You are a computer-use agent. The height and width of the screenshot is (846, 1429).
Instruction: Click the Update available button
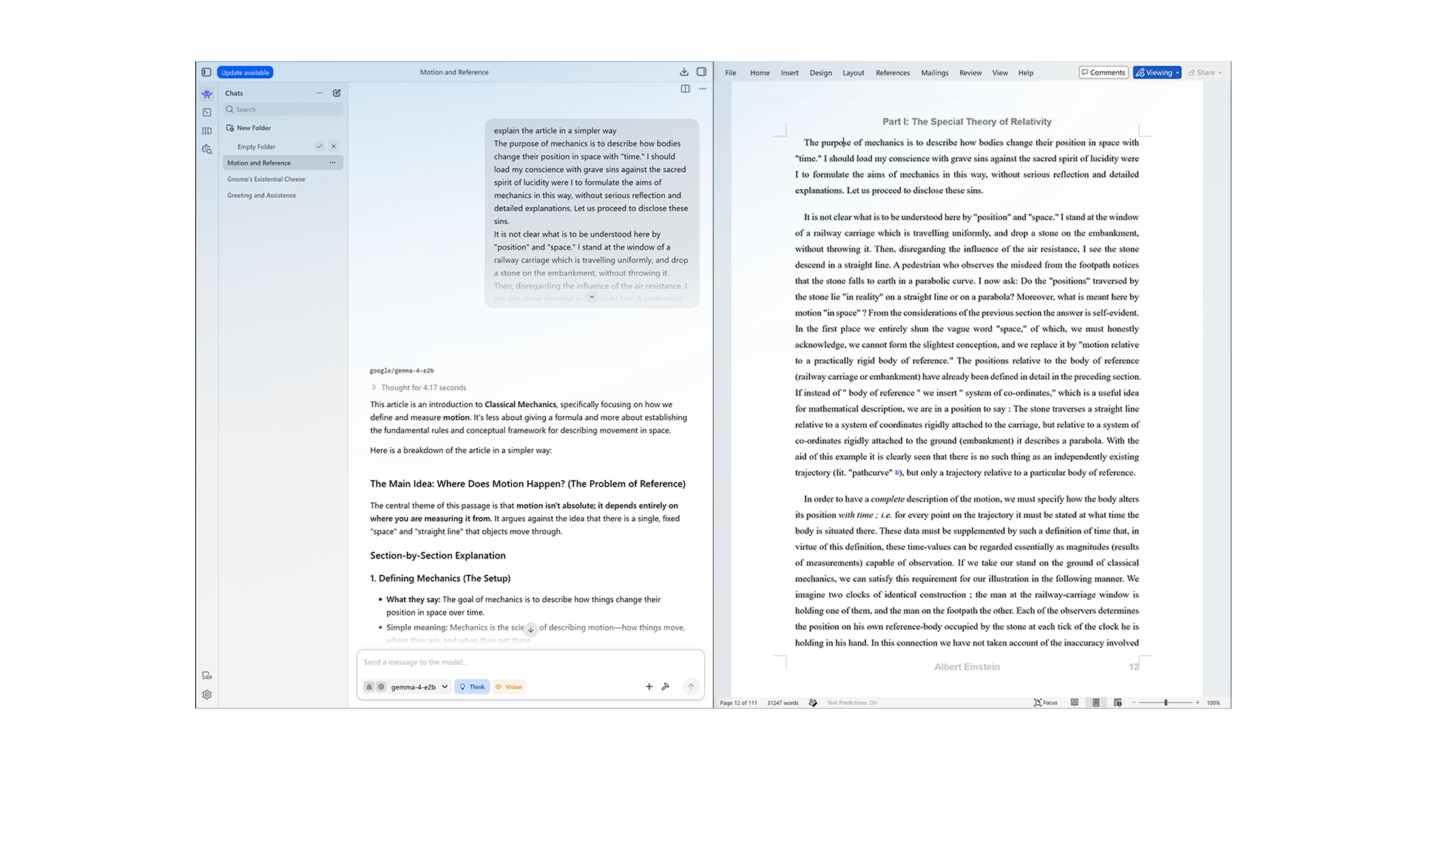click(246, 72)
